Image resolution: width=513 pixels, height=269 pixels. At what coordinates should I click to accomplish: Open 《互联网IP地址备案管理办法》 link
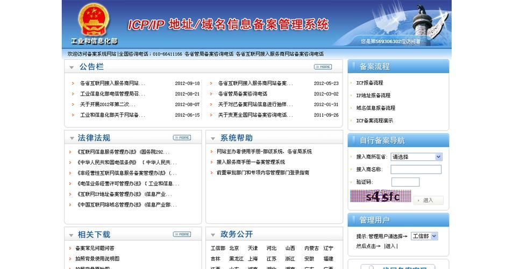(124, 194)
